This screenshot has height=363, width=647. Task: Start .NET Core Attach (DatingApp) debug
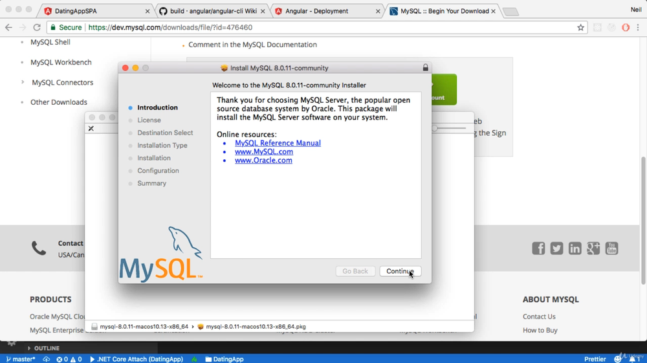point(136,359)
